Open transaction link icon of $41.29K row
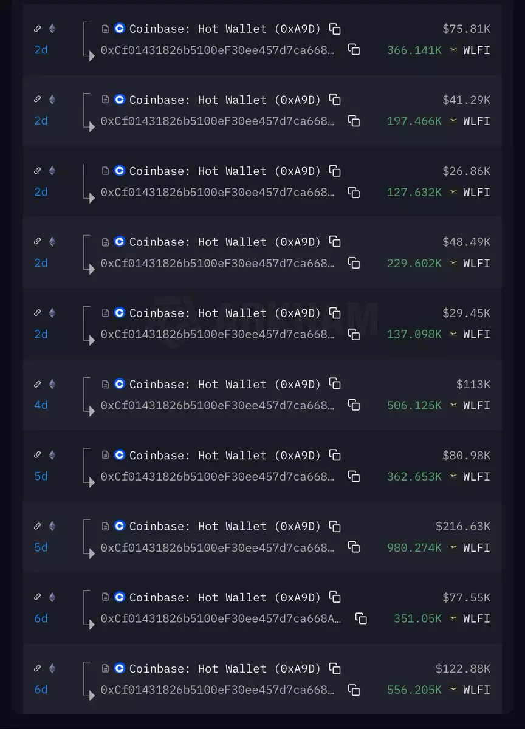 pos(37,99)
